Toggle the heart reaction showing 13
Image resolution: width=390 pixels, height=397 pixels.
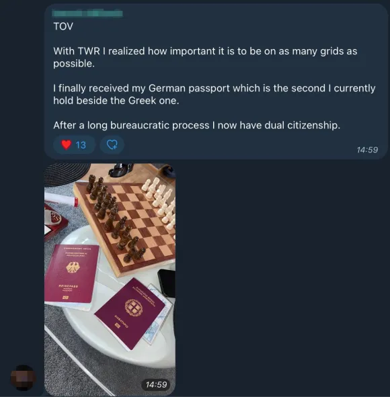click(x=74, y=144)
